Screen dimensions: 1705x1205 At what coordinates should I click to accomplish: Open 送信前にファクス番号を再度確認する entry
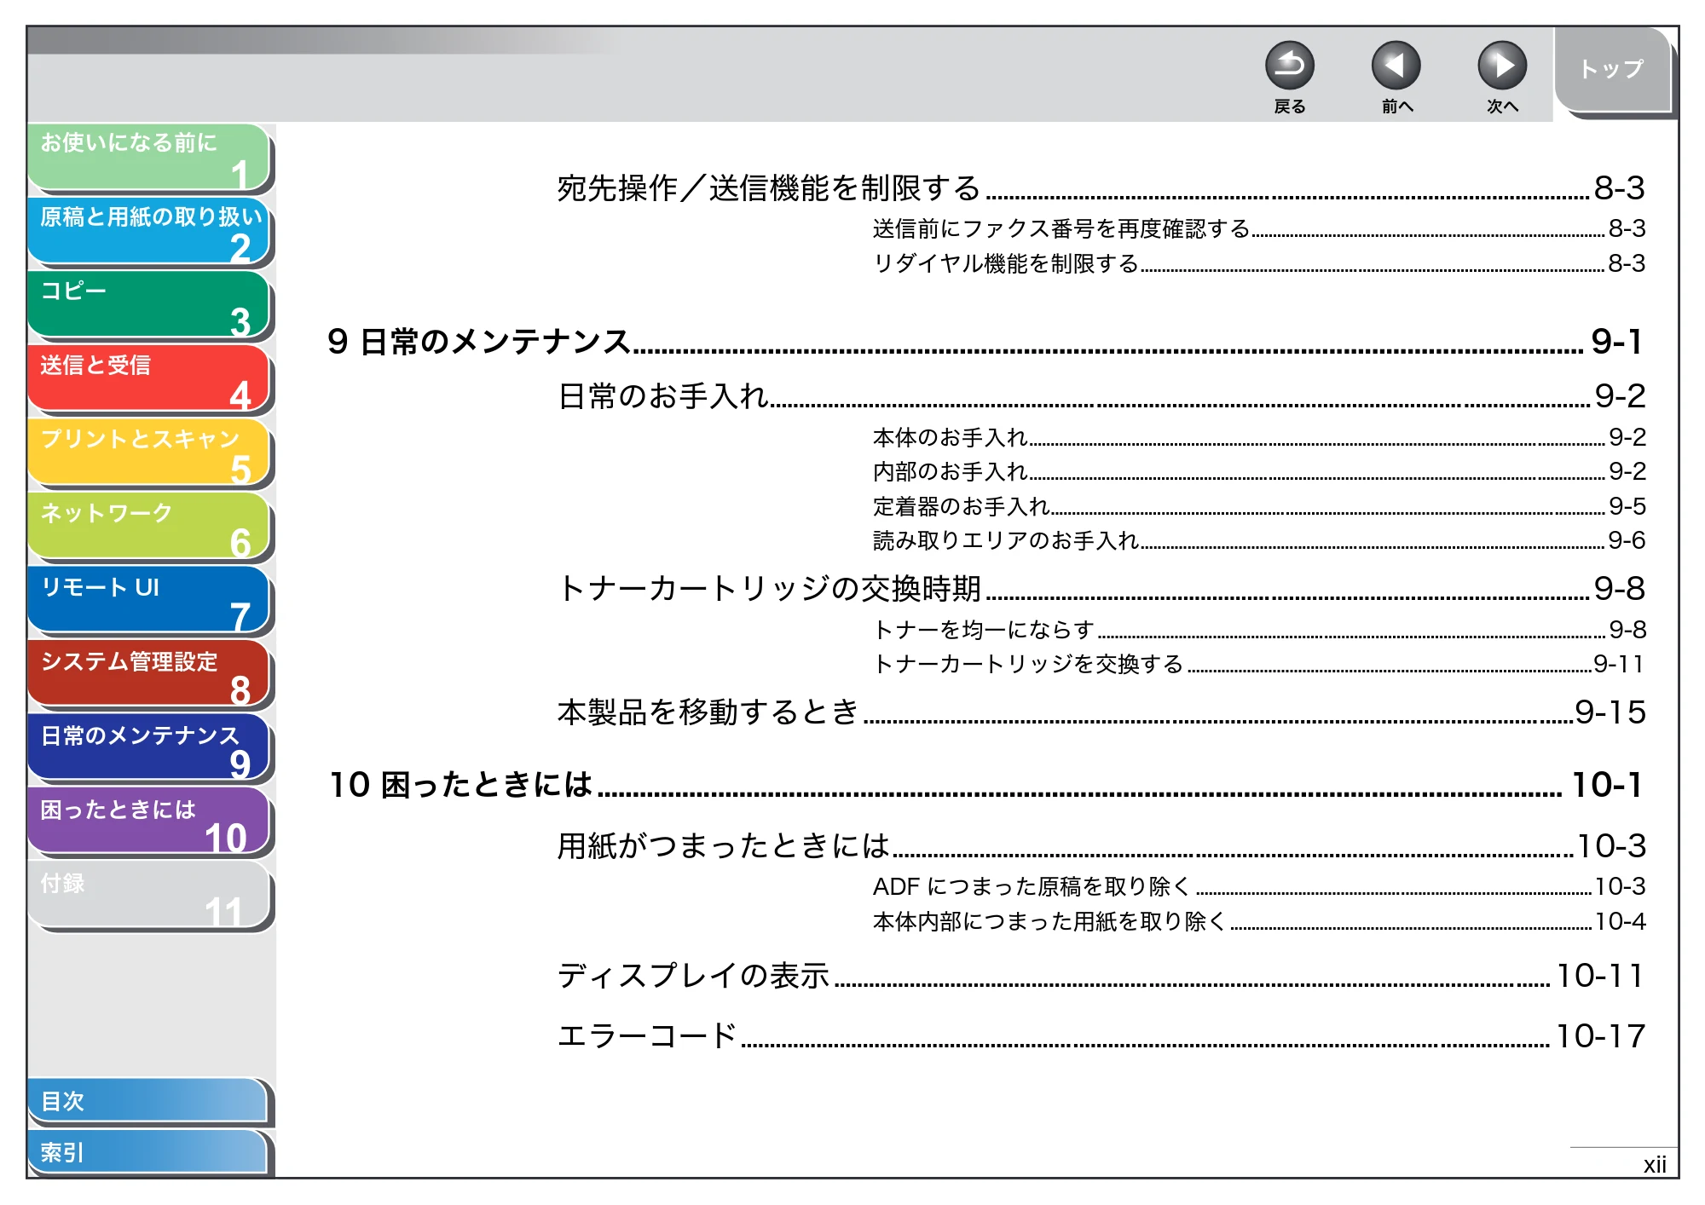point(1258,228)
